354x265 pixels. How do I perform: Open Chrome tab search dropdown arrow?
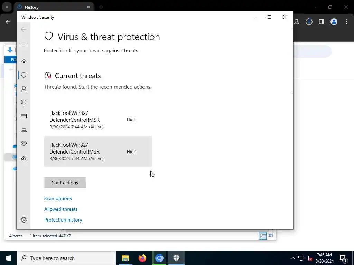click(x=7, y=7)
